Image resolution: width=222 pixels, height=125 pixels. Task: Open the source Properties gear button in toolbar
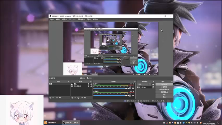pos(82,78)
